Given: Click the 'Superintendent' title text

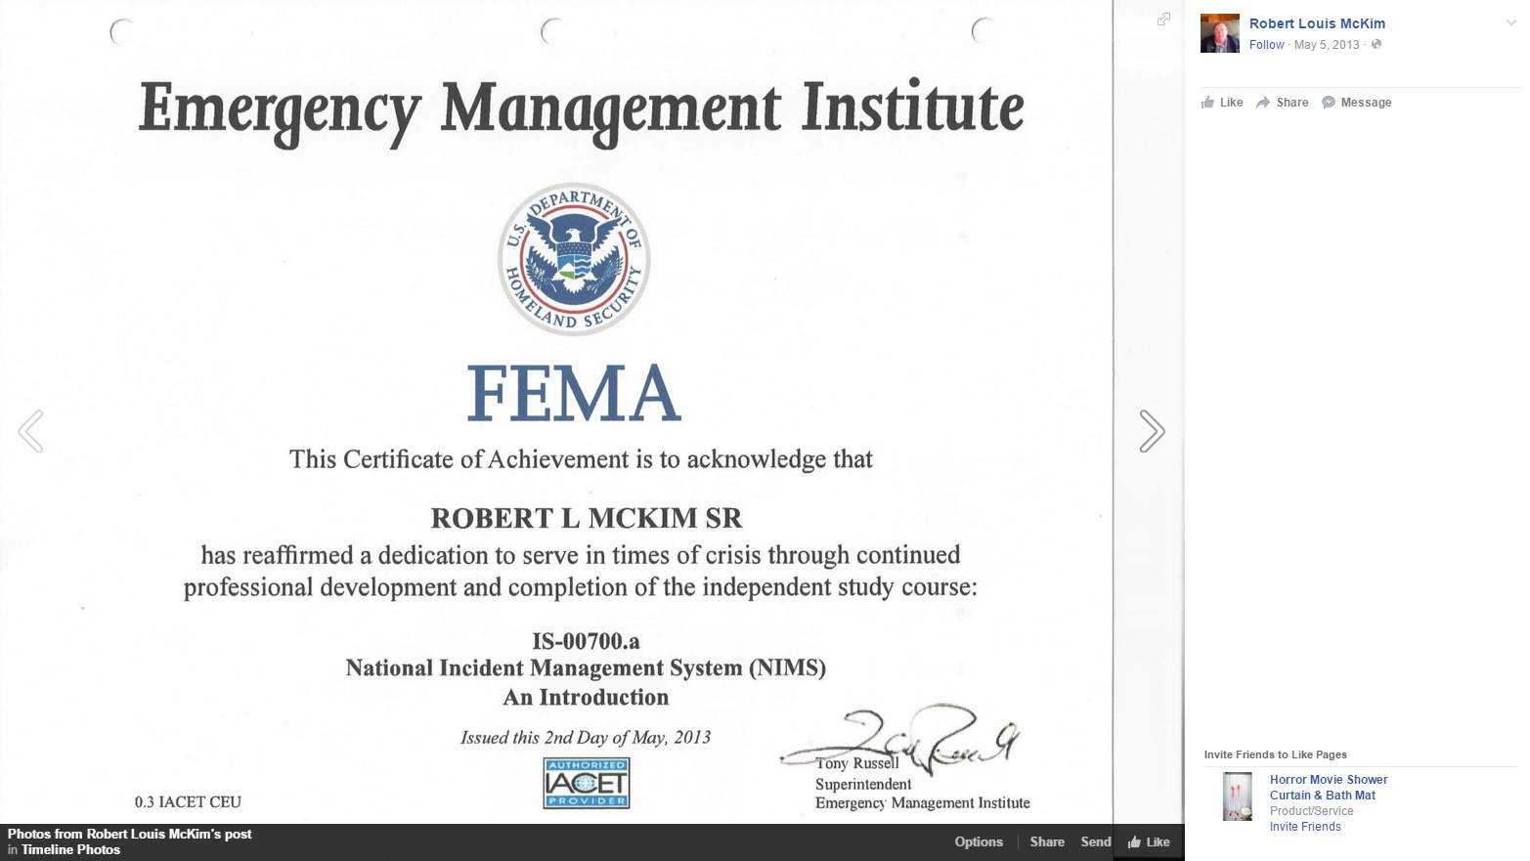Looking at the screenshot, I should pos(863,784).
